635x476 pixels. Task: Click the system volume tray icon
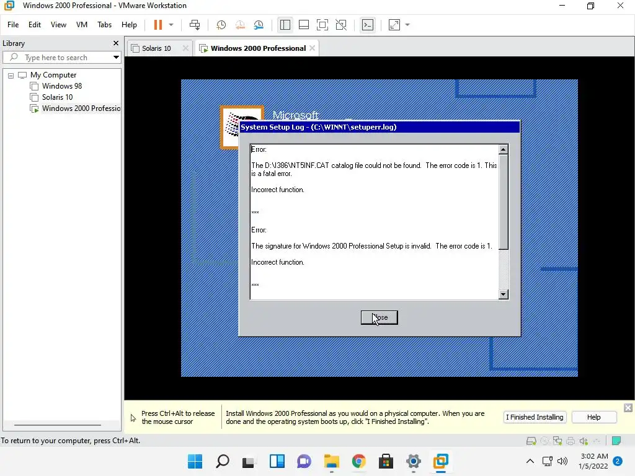pyautogui.click(x=562, y=461)
